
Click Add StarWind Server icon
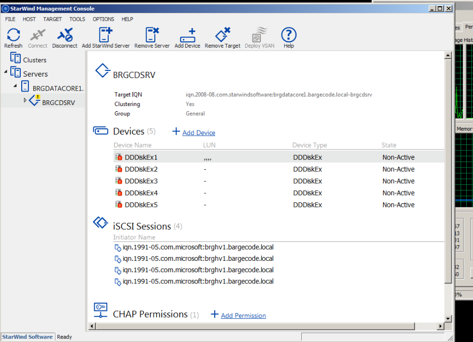click(x=106, y=35)
